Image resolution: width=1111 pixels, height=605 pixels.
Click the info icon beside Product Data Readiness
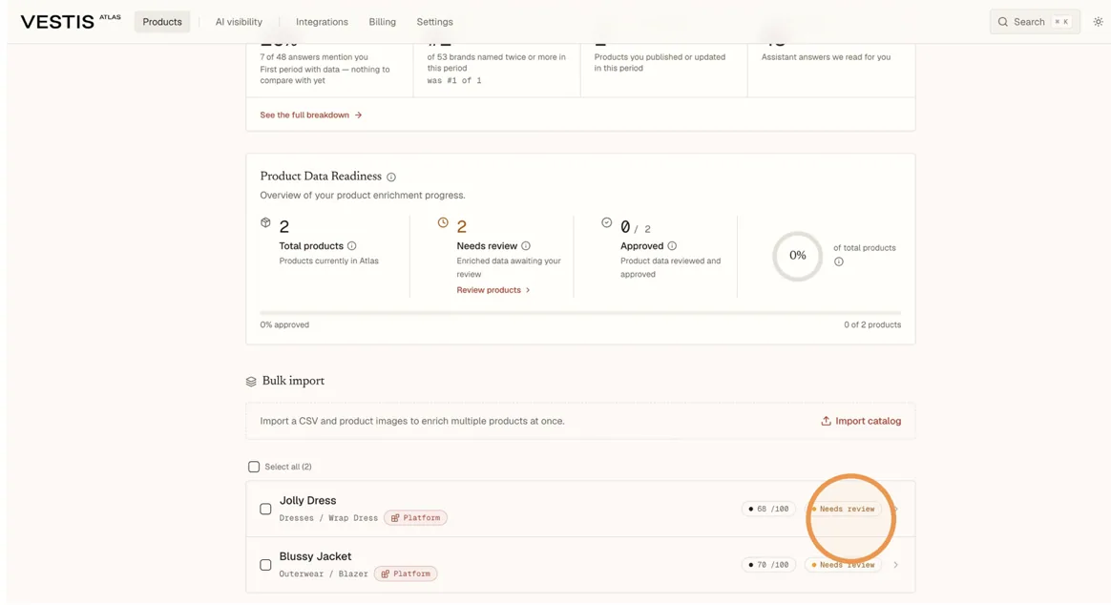coord(391,177)
